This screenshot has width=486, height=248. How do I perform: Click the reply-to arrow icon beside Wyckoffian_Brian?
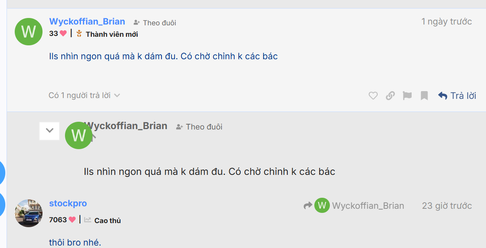[x=308, y=206]
